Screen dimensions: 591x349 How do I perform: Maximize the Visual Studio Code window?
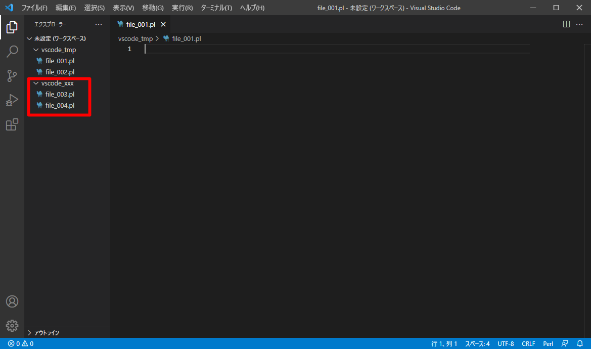coord(556,8)
